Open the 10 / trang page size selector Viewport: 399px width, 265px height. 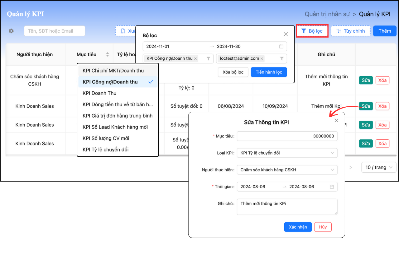tap(379, 167)
